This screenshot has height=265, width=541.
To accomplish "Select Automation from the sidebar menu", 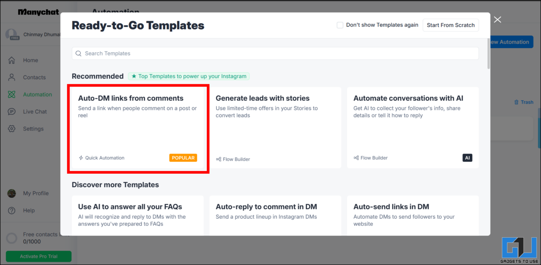I will [x=37, y=94].
